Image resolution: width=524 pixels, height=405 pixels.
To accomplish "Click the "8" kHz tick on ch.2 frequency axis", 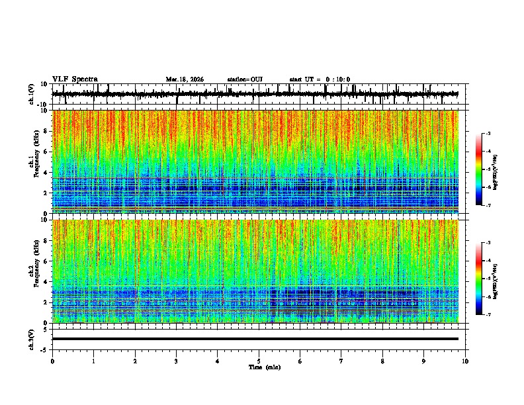I will (x=46, y=241).
